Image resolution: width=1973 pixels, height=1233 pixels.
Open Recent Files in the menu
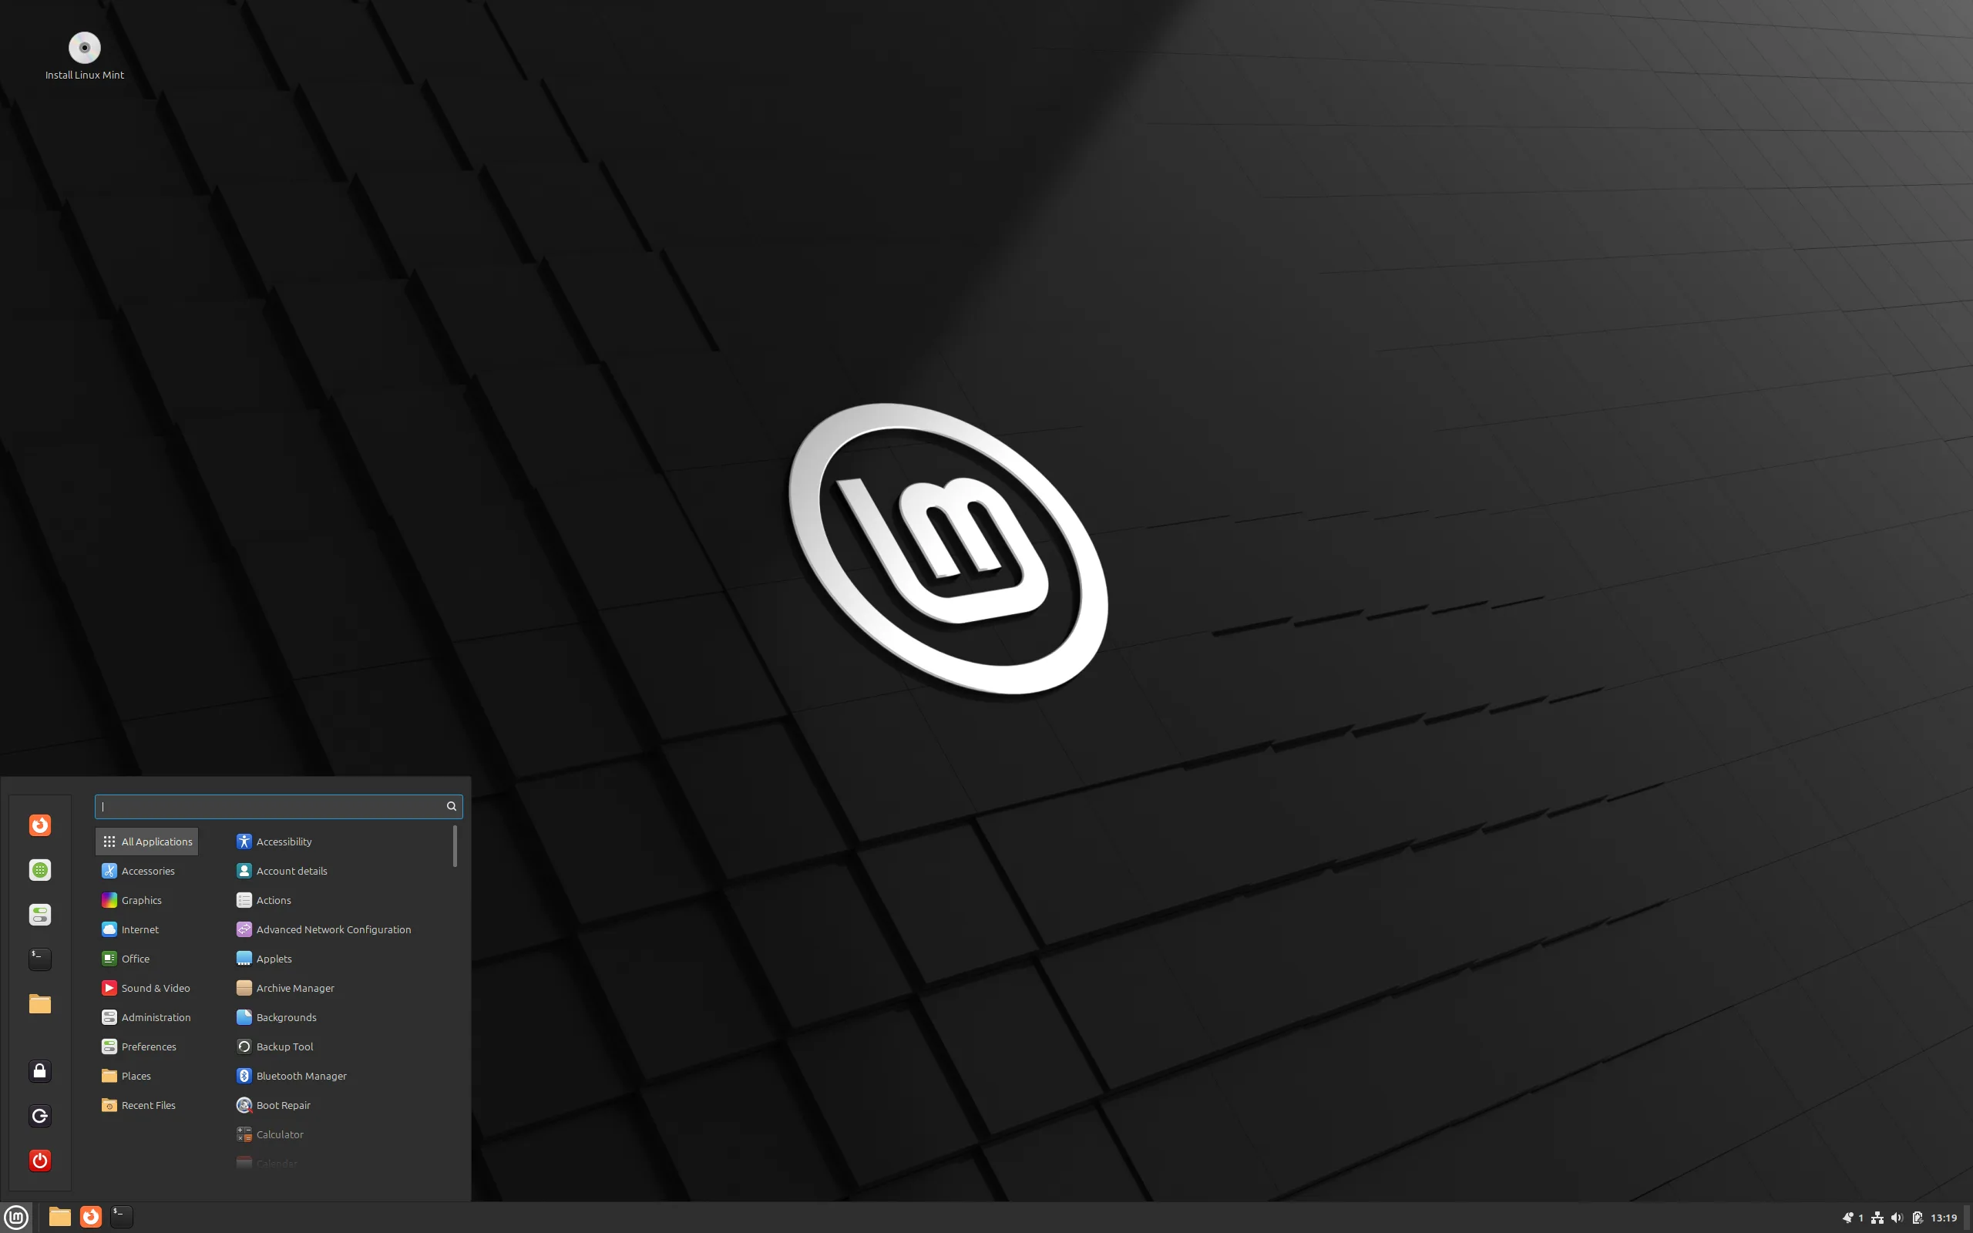point(147,1105)
